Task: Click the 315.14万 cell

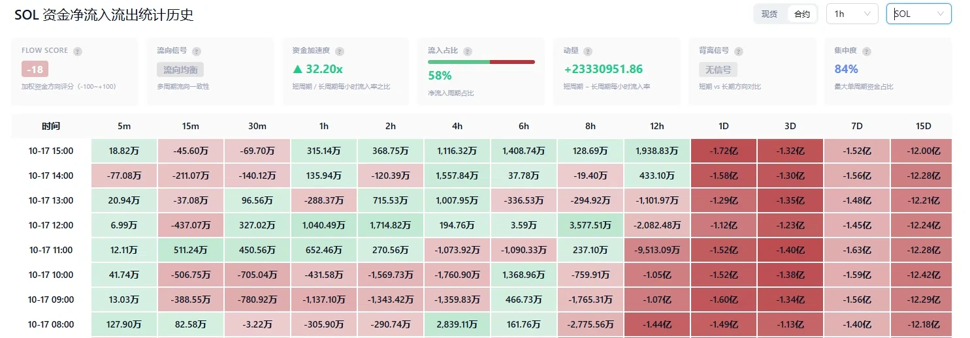Action: (324, 151)
